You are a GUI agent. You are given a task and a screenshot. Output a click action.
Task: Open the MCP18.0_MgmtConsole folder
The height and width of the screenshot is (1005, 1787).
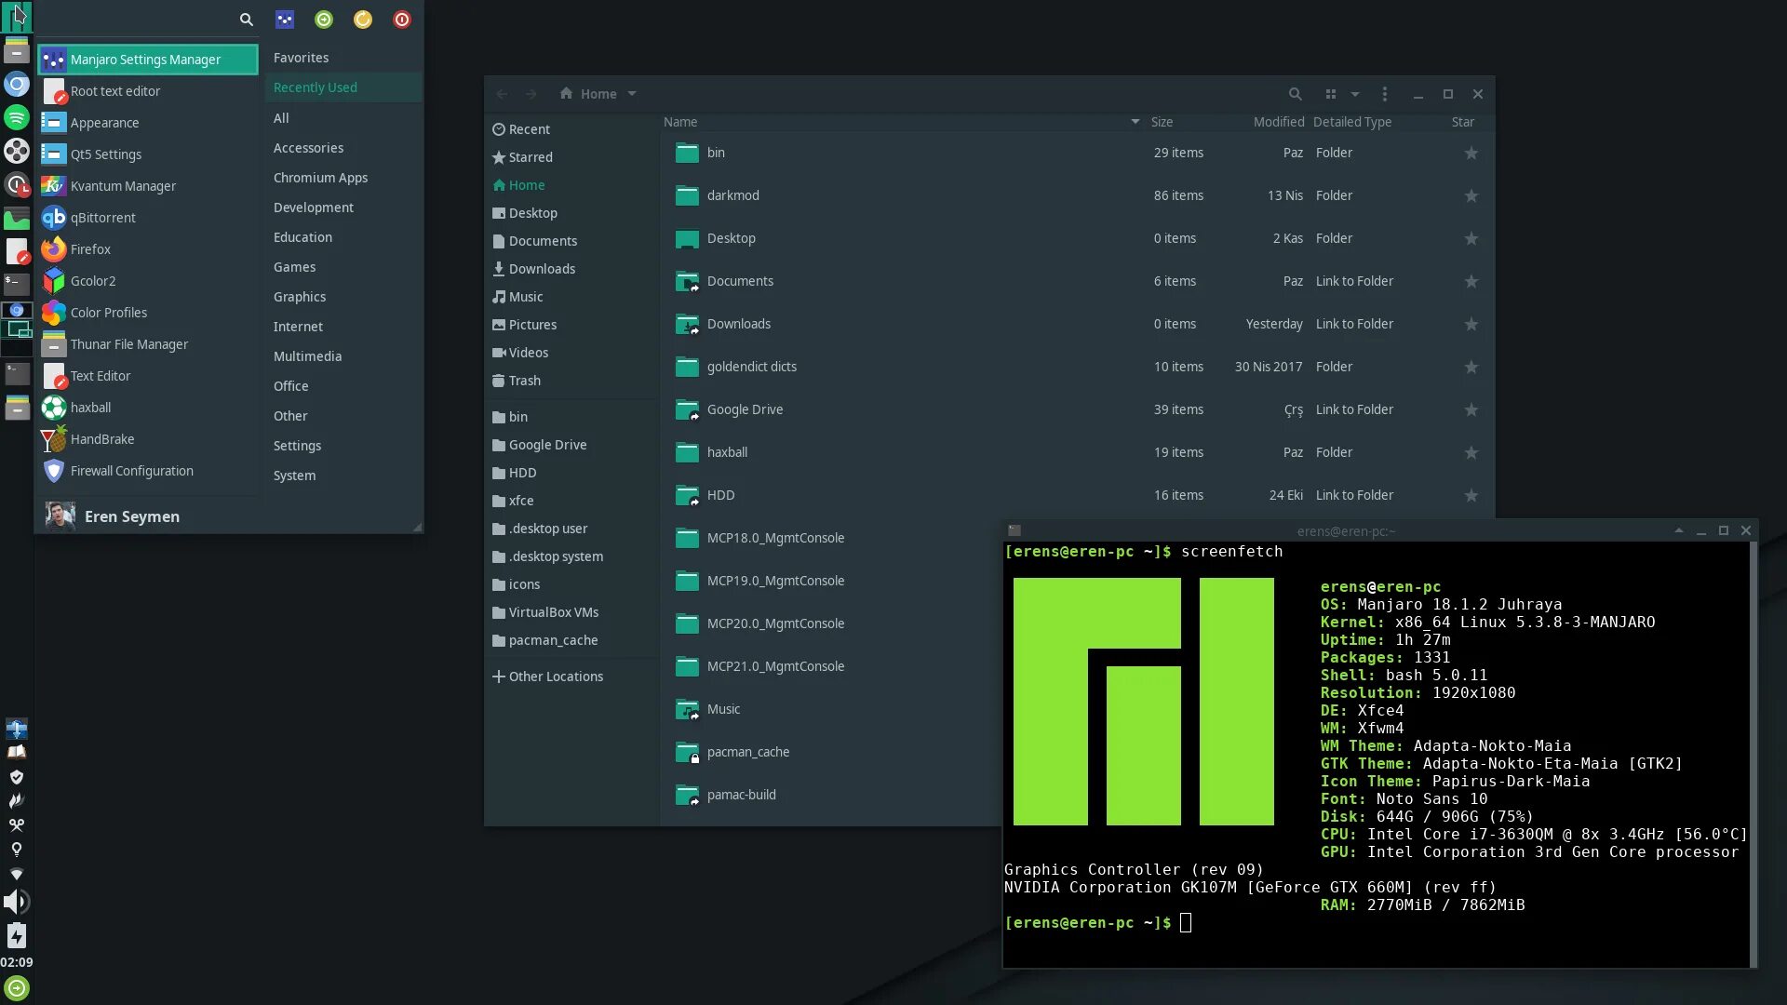[x=775, y=538]
